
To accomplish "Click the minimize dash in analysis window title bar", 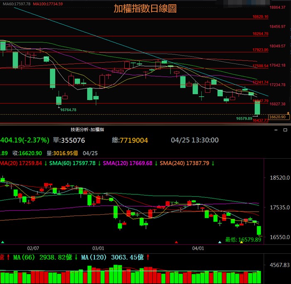I will (x=276, y=130).
